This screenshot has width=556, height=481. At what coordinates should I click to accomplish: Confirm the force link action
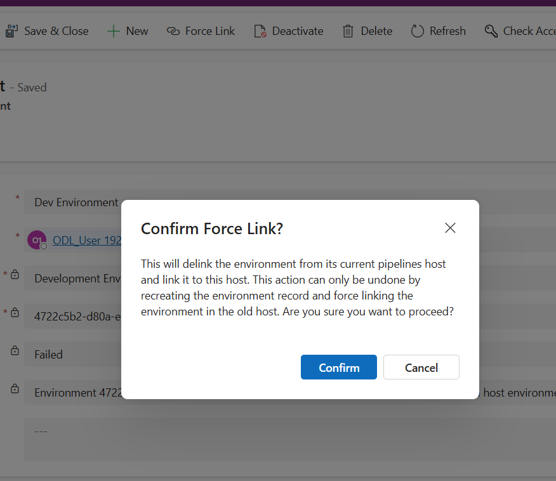coord(338,367)
